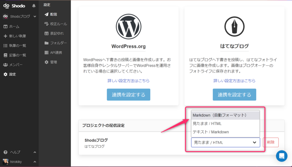
Task: Click the WordPress logo
Action: click(128, 26)
